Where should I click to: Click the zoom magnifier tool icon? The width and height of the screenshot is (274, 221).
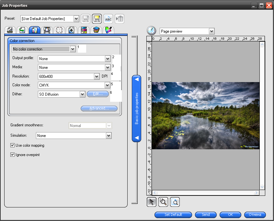[x=163, y=202]
